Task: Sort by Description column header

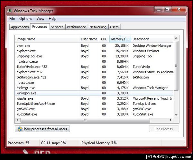Action: (x=152, y=39)
